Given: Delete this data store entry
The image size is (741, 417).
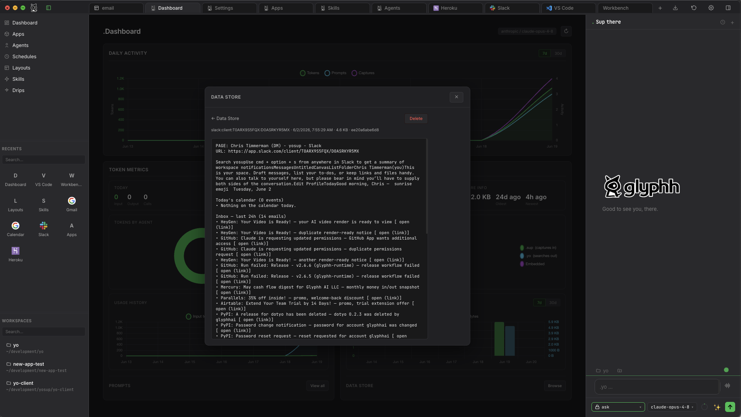Looking at the screenshot, I should coord(416,119).
